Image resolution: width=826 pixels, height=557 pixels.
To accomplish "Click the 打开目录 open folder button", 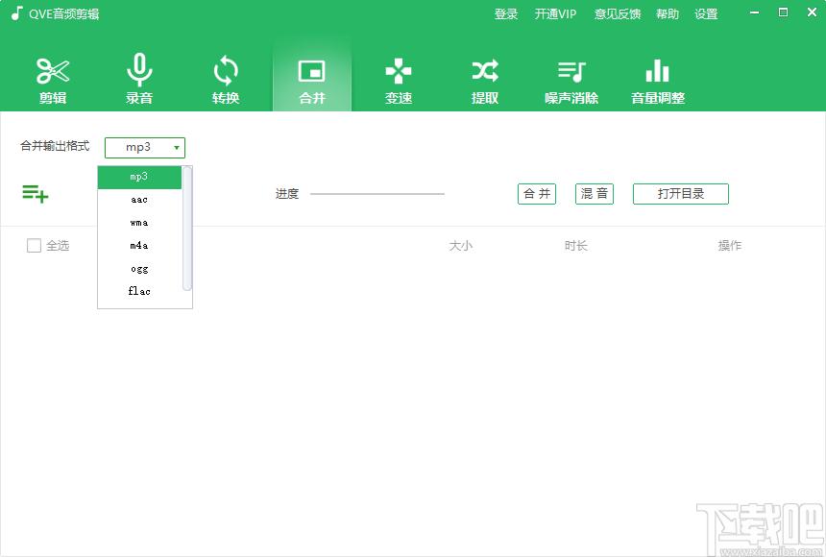I will 681,193.
